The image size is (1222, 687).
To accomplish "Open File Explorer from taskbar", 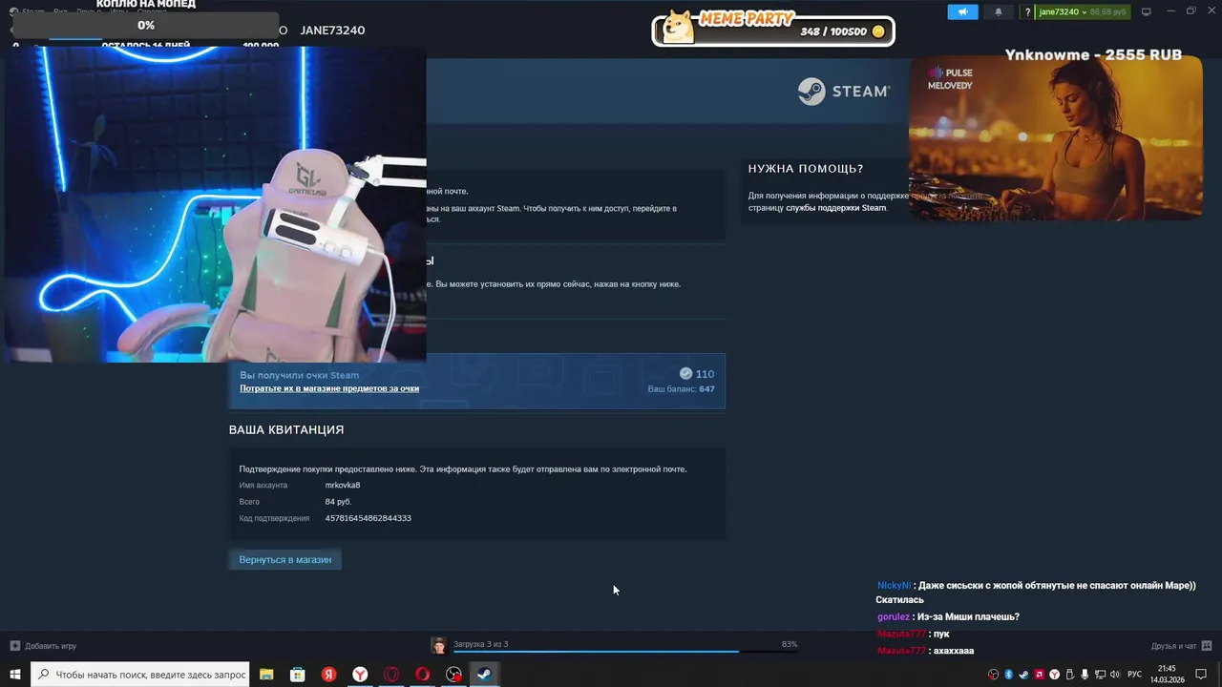I will pyautogui.click(x=266, y=675).
